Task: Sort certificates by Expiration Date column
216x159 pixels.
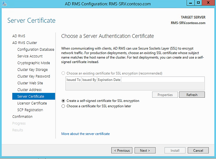Action: [x=109, y=80]
